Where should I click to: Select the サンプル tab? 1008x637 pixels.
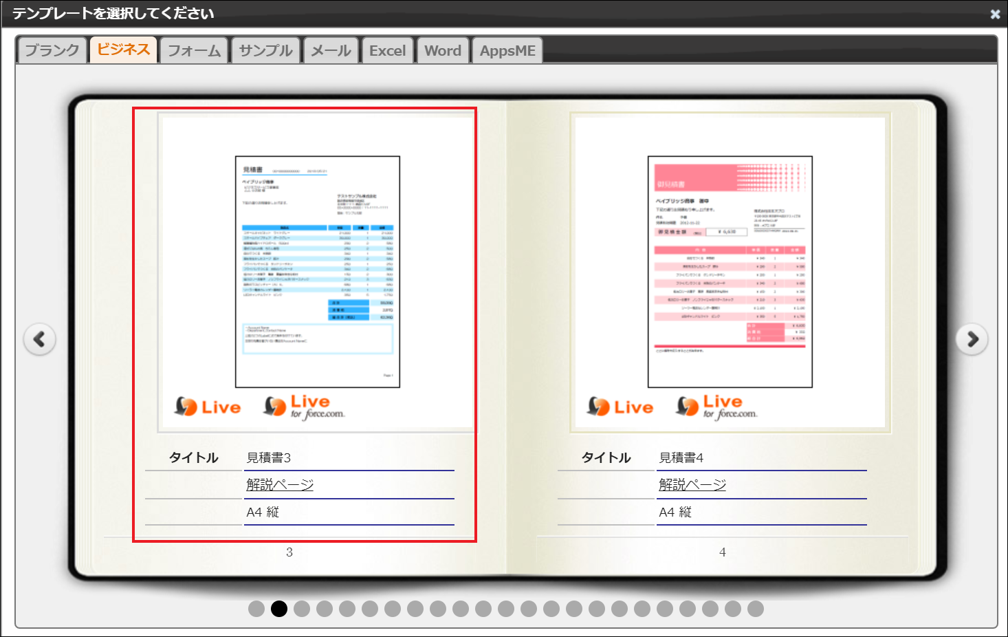(x=265, y=51)
